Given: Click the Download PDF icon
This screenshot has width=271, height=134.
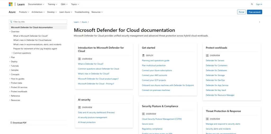Looking at the screenshot, I should [11, 123].
